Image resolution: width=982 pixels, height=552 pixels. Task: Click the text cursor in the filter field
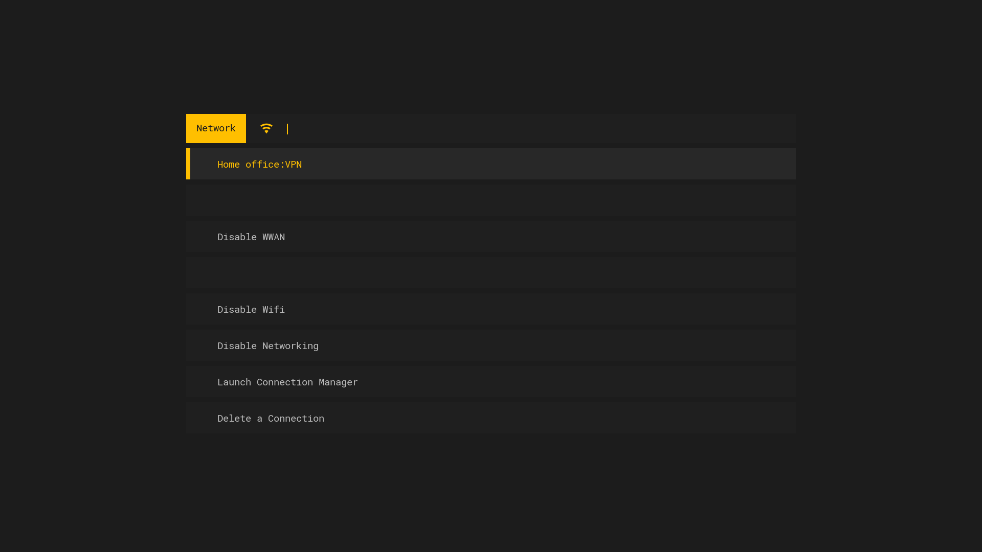coord(288,129)
